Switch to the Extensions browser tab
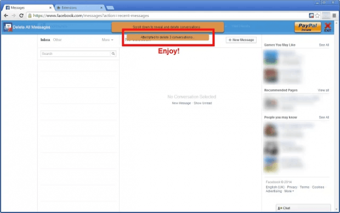Screen dimensions: 340x213 tap(80, 8)
